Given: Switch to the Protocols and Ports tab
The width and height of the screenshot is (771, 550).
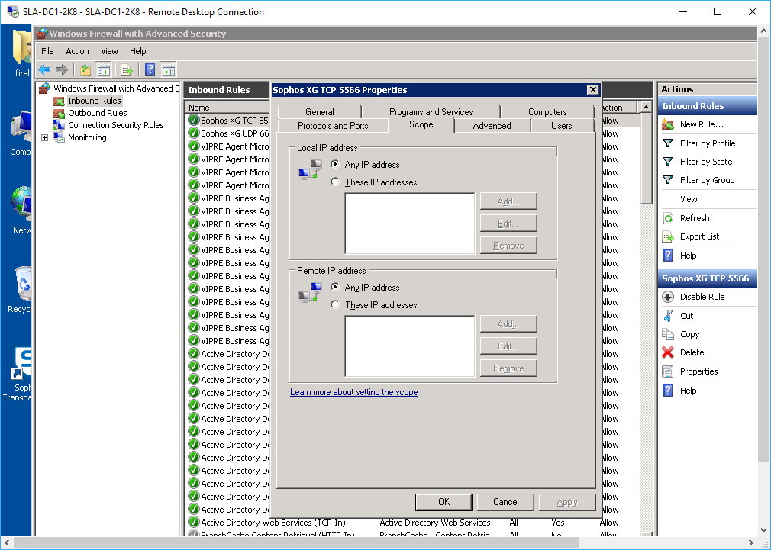Looking at the screenshot, I should 333,126.
